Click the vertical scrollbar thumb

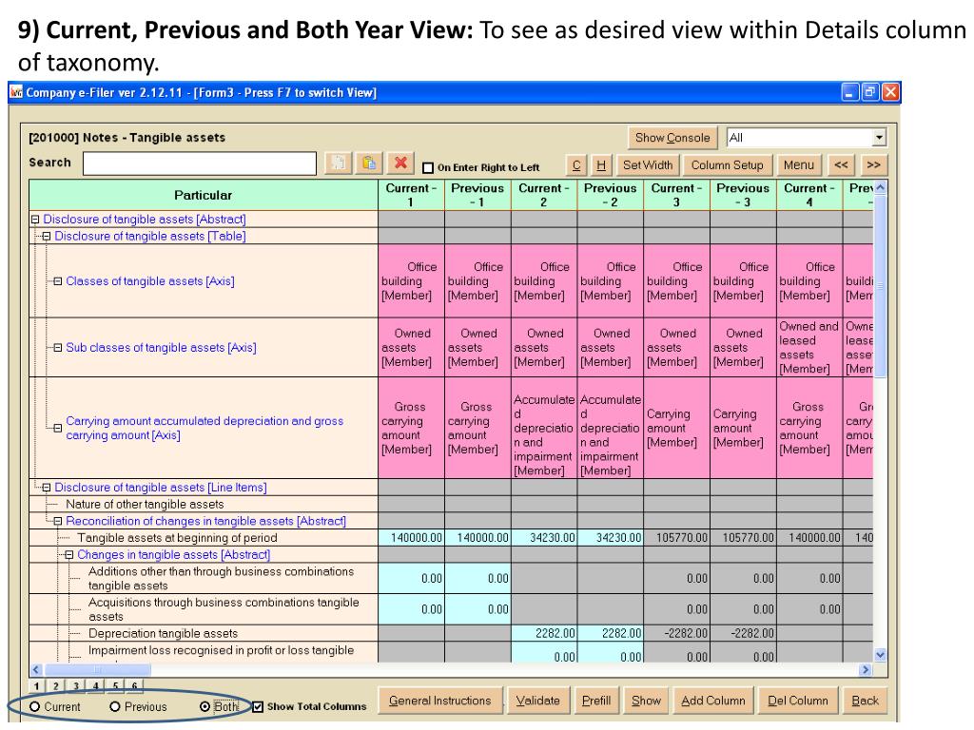(x=880, y=285)
